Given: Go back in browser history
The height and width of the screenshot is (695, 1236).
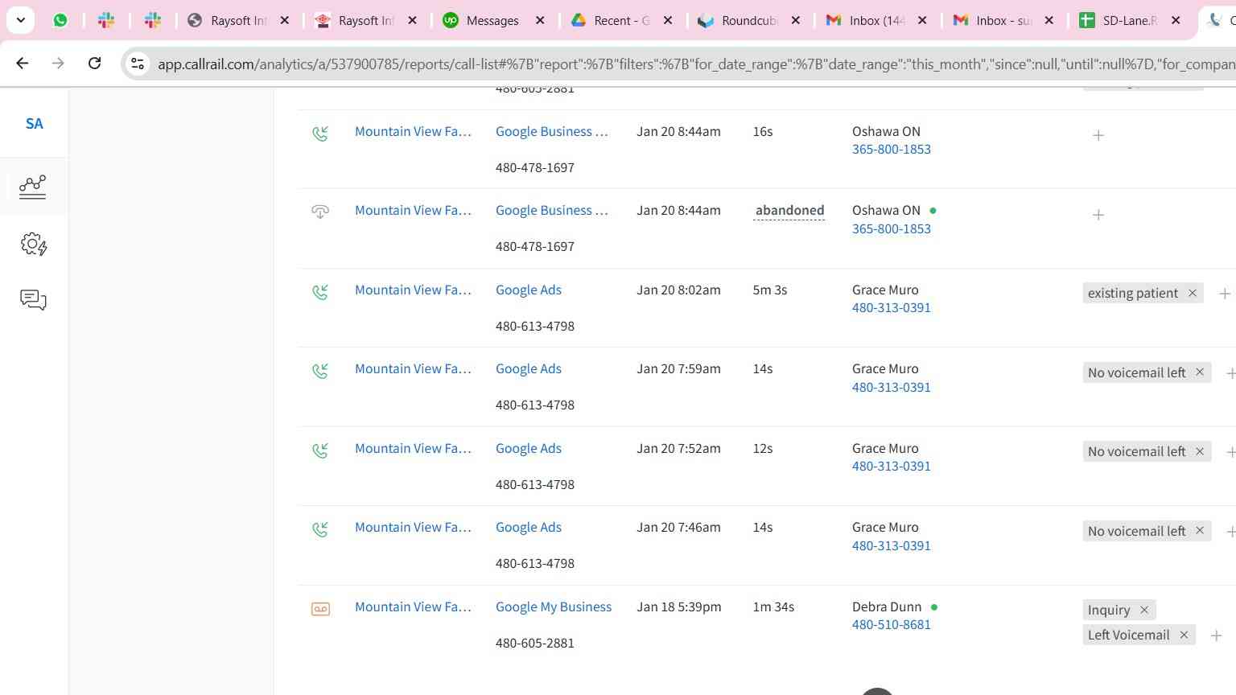Looking at the screenshot, I should tap(23, 63).
